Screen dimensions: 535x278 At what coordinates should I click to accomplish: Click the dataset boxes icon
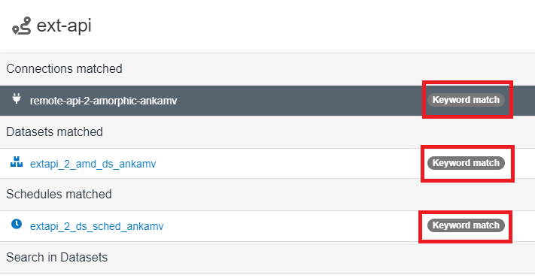tap(17, 162)
